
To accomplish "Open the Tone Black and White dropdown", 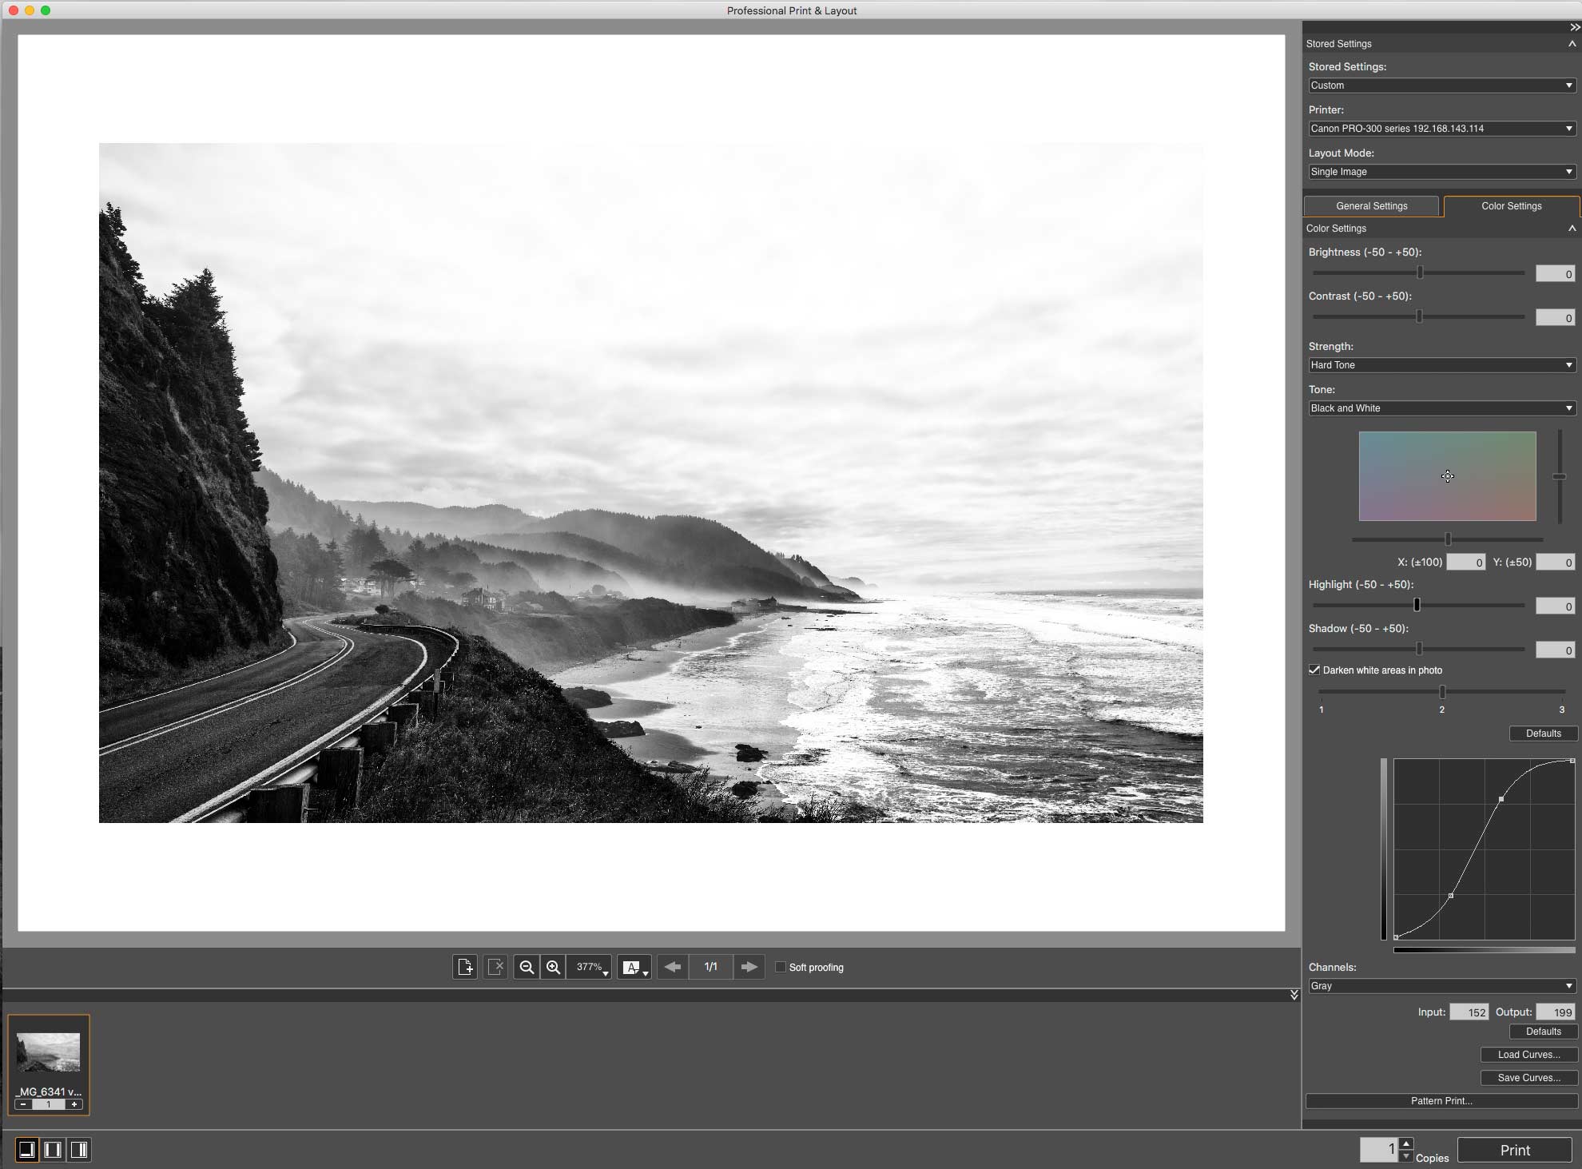I will (x=1442, y=408).
